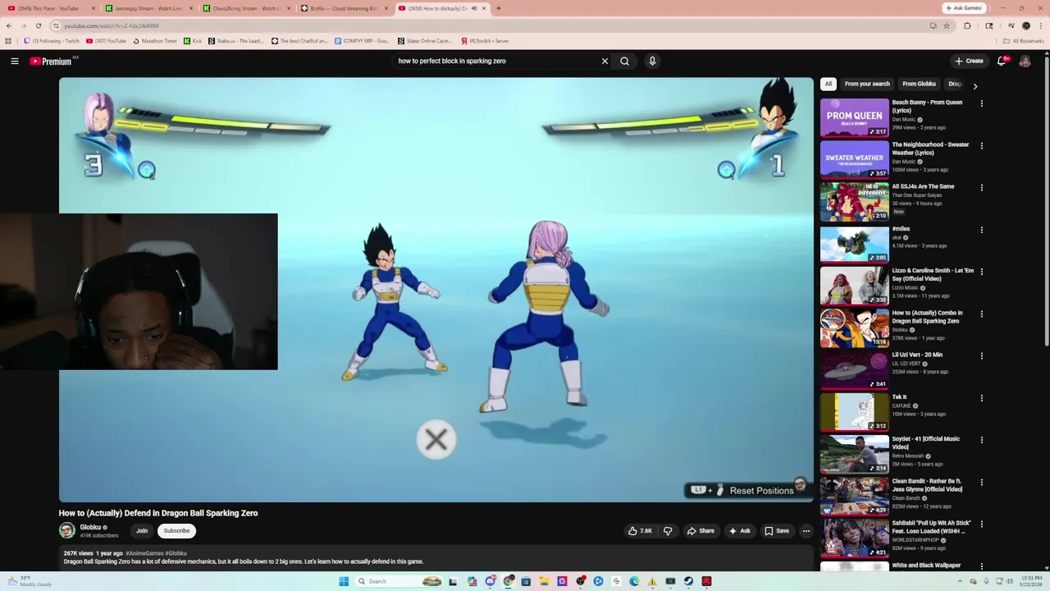1050x591 pixels.
Task: Clear the search box text
Action: [x=605, y=61]
